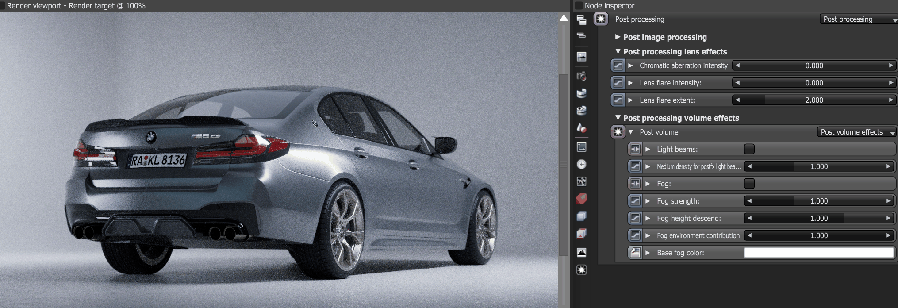Click the BMW render image in viewport
The height and width of the screenshot is (308, 898).
(279, 159)
